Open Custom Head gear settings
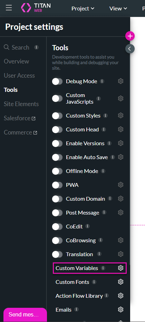The image size is (145, 322). [121, 129]
